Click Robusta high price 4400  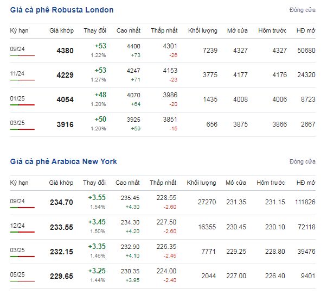click(133, 46)
